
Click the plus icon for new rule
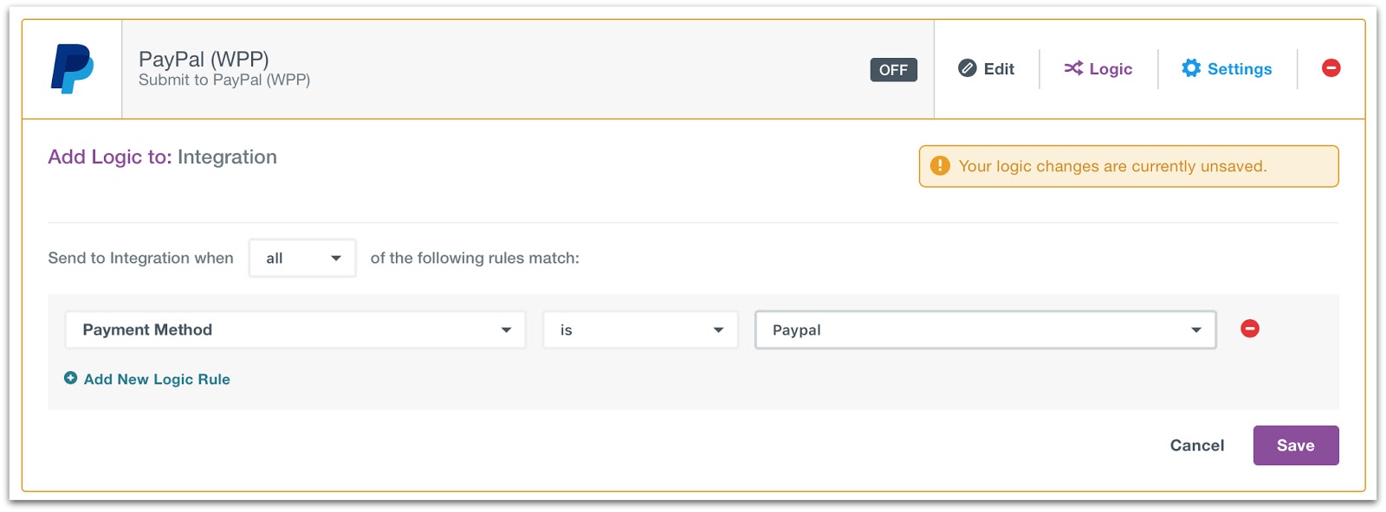pyautogui.click(x=71, y=378)
